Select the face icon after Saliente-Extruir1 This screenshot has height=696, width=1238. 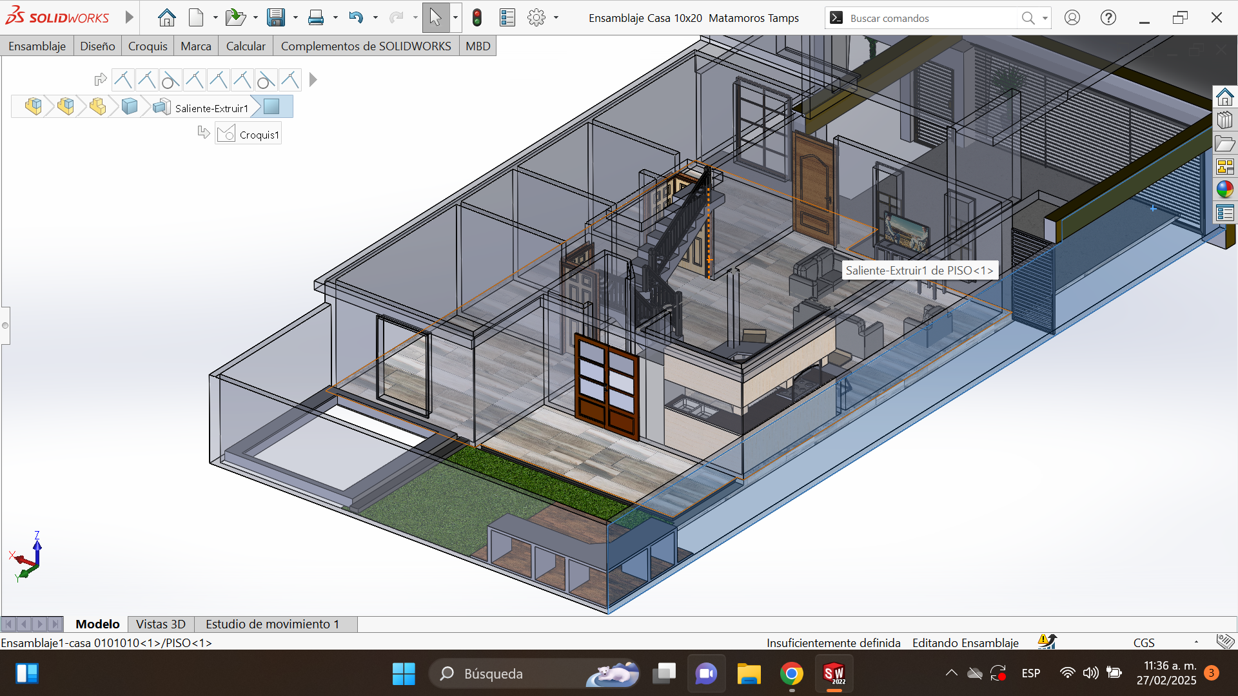[x=271, y=106]
